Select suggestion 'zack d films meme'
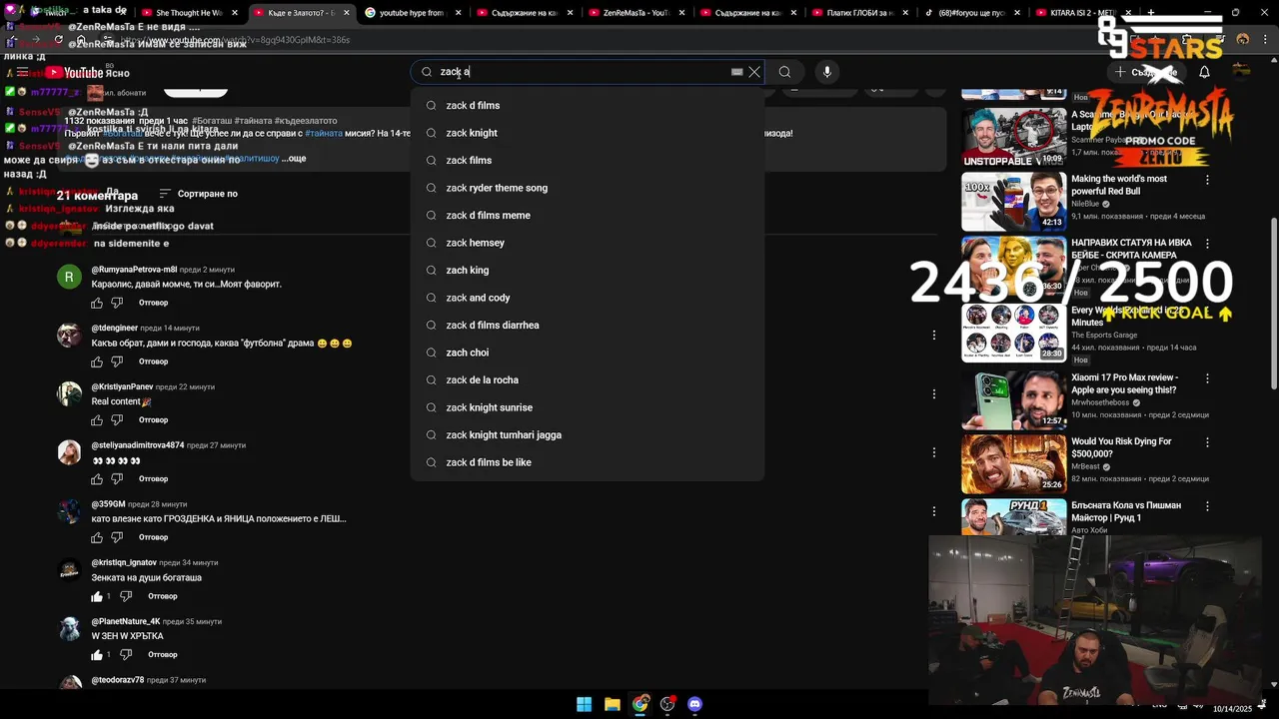Image resolution: width=1279 pixels, height=719 pixels. click(588, 215)
